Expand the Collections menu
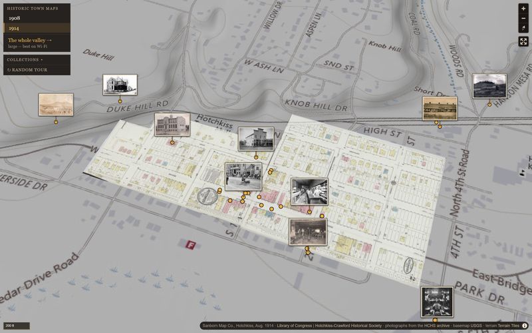532x333 pixels. (37, 59)
